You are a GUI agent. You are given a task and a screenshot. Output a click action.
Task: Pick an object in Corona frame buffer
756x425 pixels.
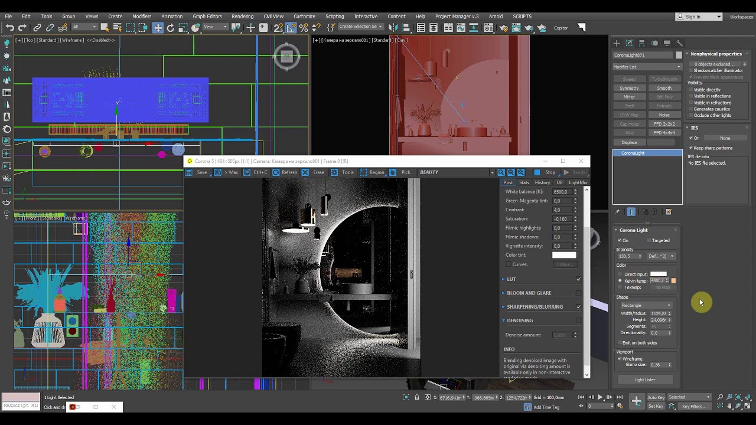coord(400,172)
